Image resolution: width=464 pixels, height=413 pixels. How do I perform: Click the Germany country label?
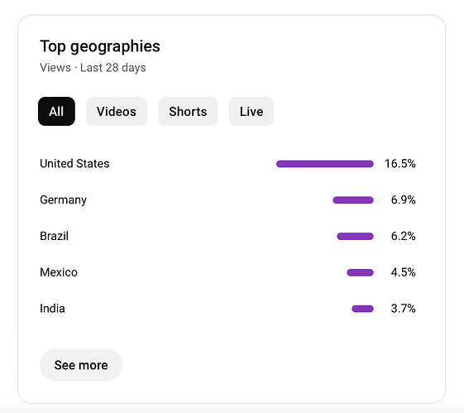point(64,200)
